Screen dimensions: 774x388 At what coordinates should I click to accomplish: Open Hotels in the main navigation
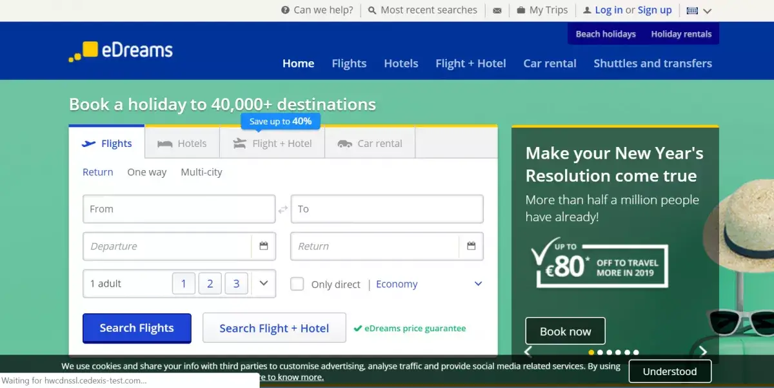(x=401, y=63)
